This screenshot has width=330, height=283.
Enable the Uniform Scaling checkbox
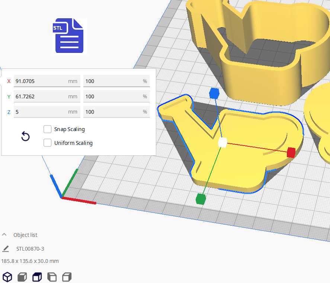(48, 143)
